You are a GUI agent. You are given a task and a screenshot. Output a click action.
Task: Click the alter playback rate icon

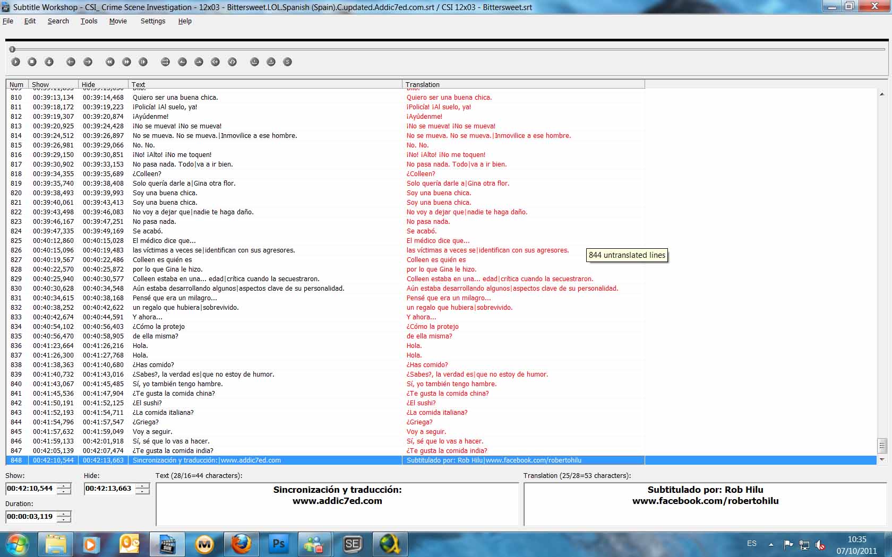tap(143, 62)
